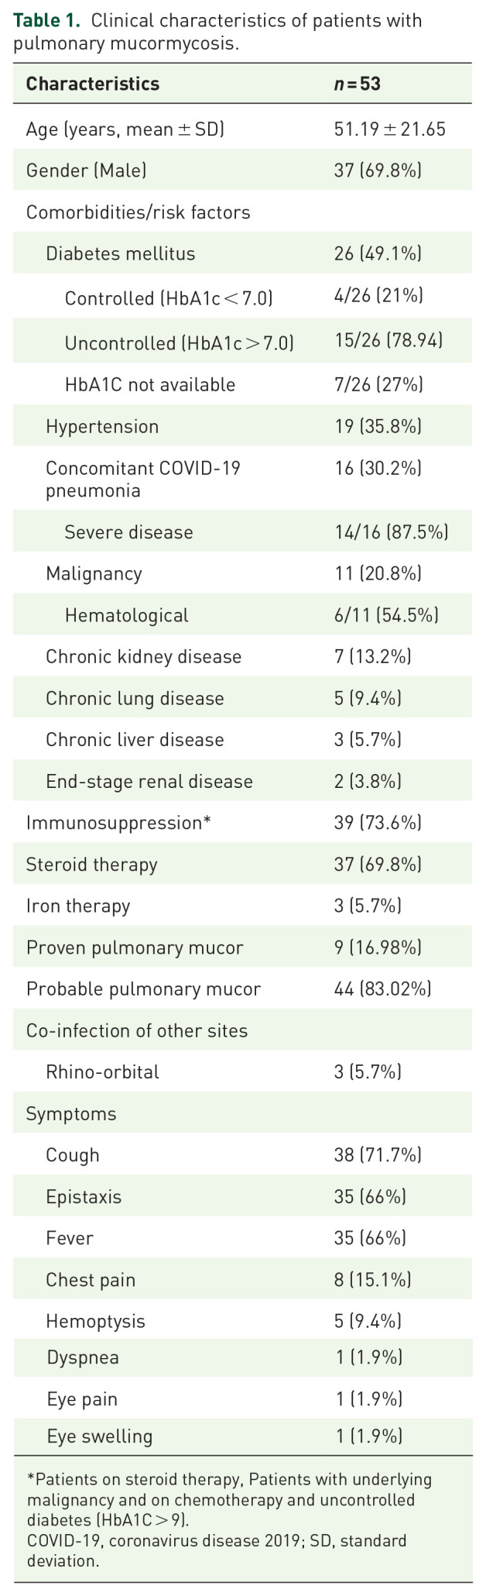Select the age value 51.19 ± 21.65
The image size is (486, 1596).
point(389,129)
